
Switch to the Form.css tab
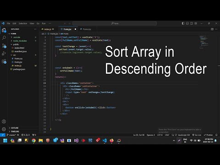(x=87, y=29)
